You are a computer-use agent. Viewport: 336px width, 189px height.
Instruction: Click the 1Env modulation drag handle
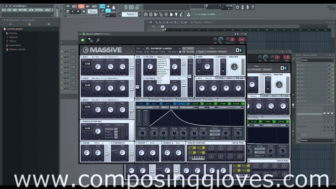click(147, 104)
